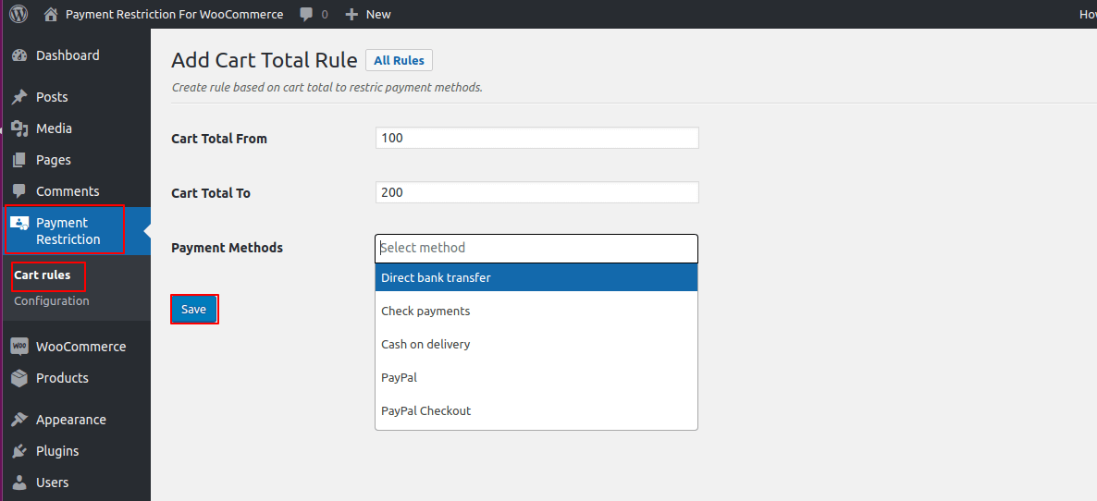The image size is (1097, 501).
Task: Open Configuration submenu item
Action: [x=52, y=300]
